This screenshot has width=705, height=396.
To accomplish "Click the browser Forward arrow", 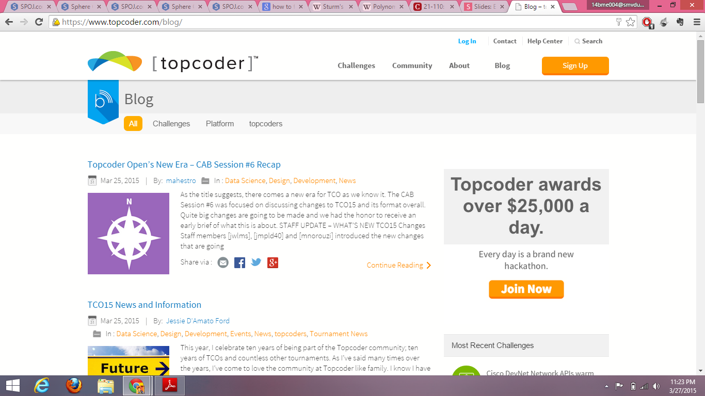I will click(24, 22).
